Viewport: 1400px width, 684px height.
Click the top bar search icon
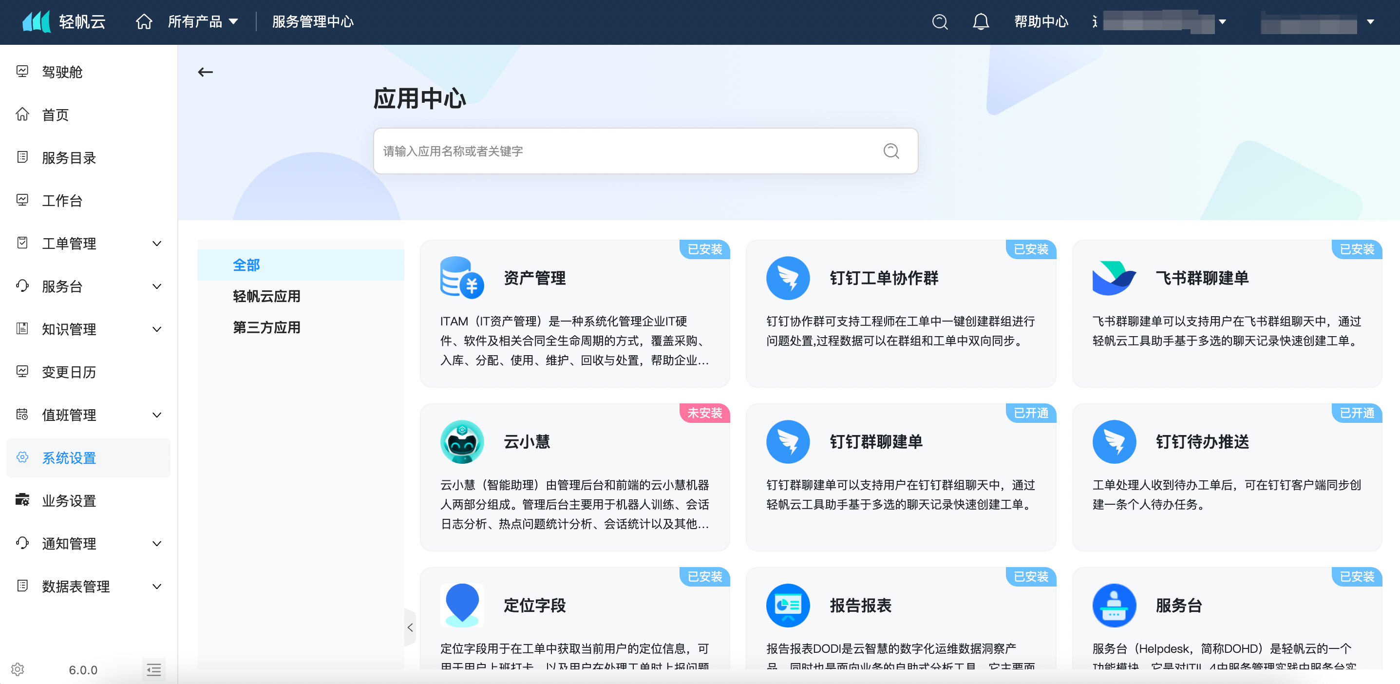tap(940, 22)
